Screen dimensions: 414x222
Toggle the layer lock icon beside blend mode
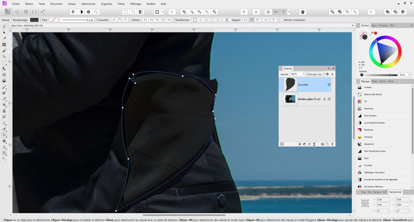332,74
